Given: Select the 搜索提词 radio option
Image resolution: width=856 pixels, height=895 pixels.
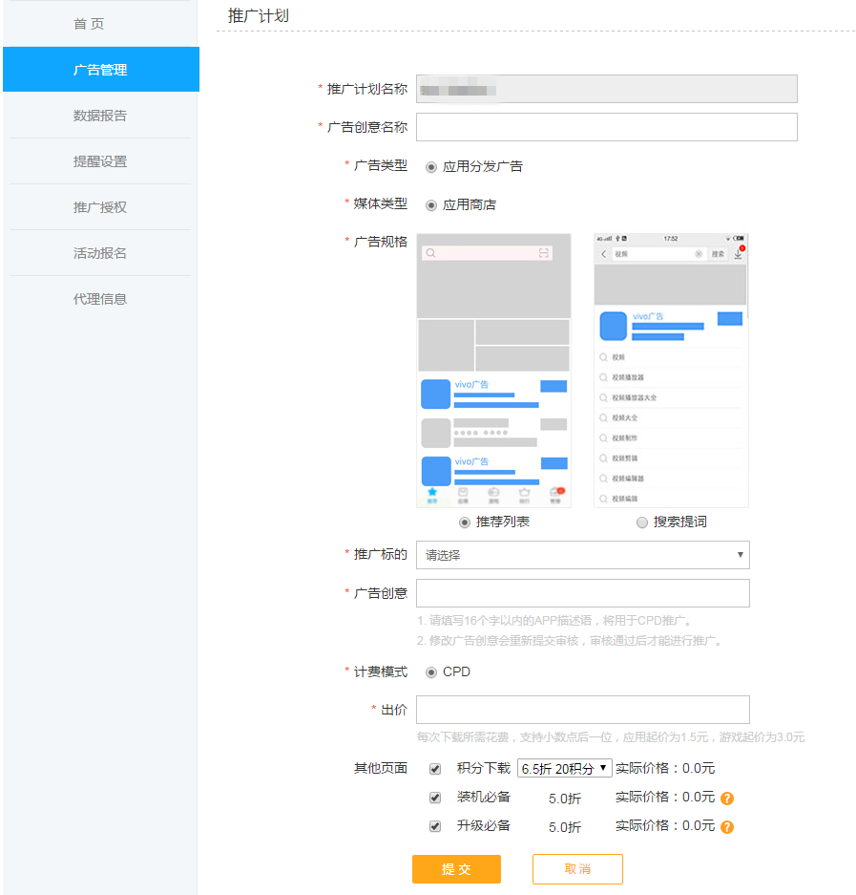Looking at the screenshot, I should [641, 522].
